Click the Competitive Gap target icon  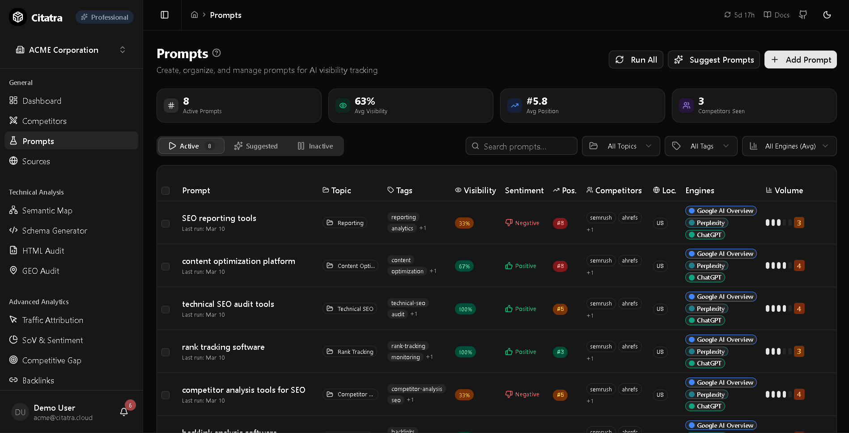pyautogui.click(x=13, y=360)
